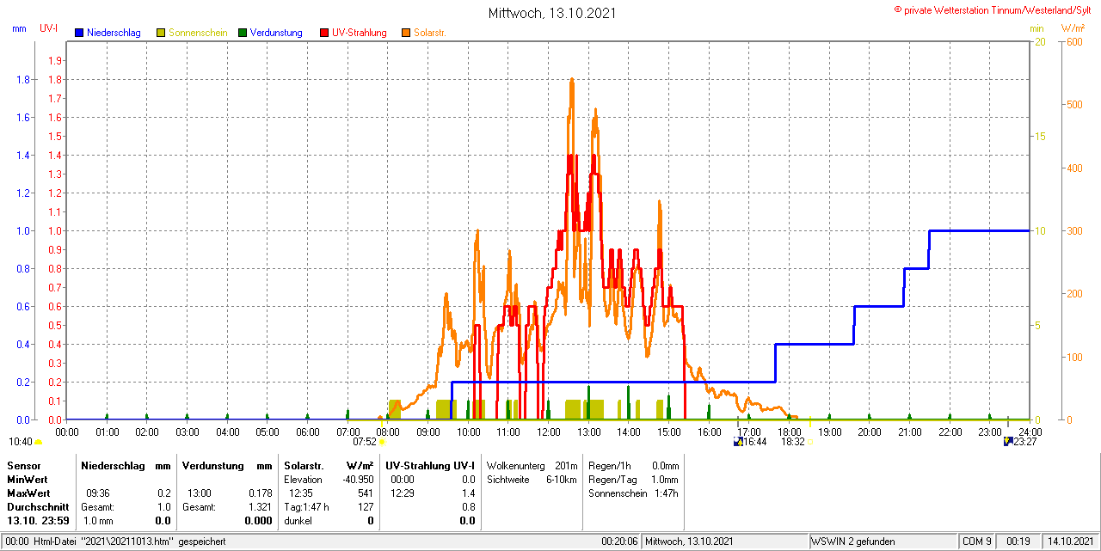Click the moonrise icon beside 16:44
1101x551 pixels.
(738, 442)
